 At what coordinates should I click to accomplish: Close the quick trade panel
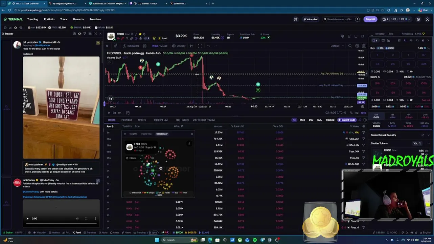click(x=428, y=41)
